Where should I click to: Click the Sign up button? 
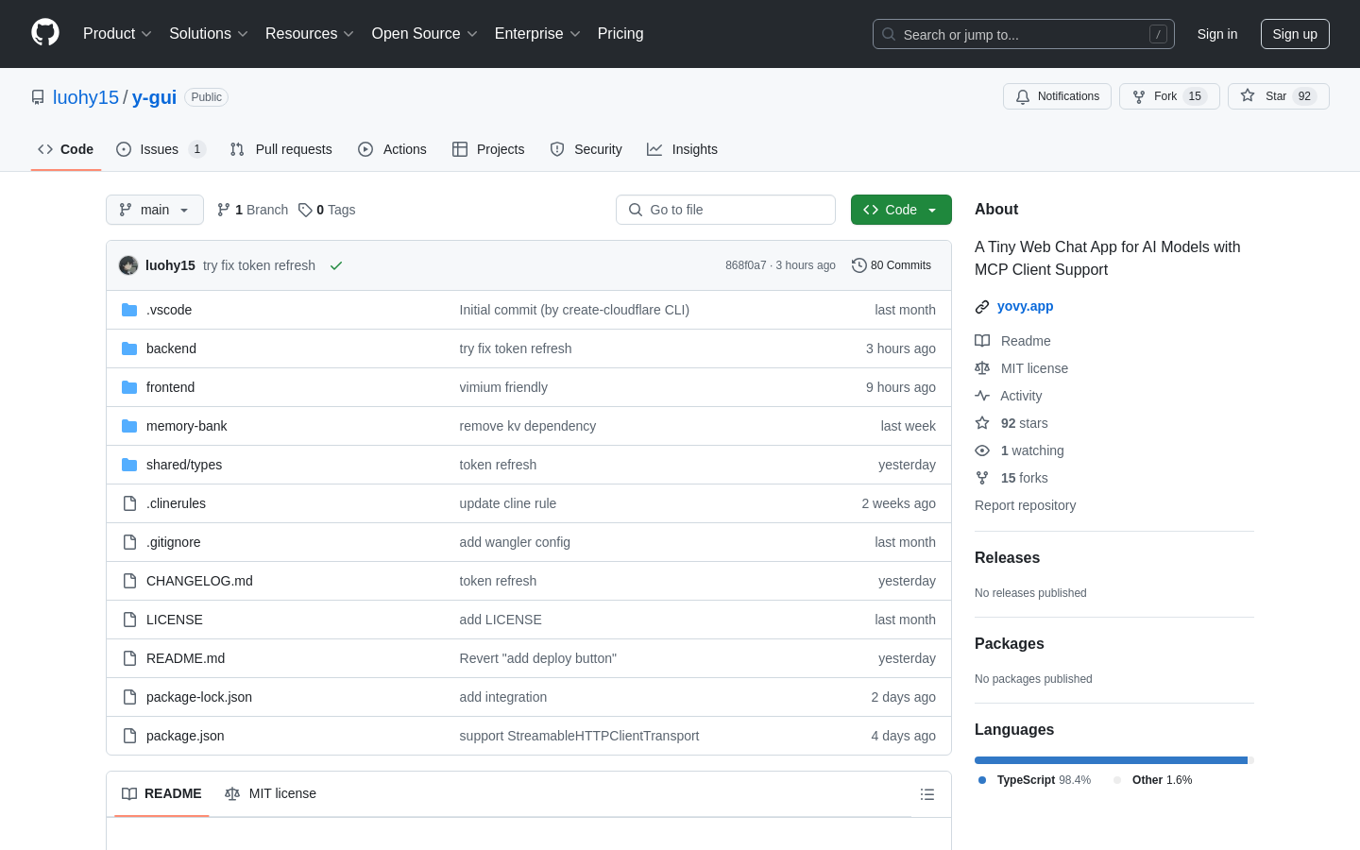(1295, 34)
